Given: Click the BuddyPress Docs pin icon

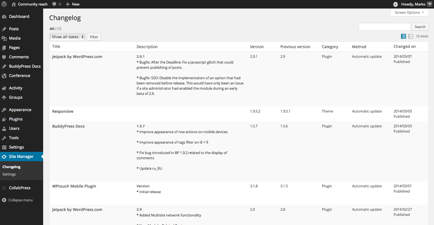Looking at the screenshot, I should (x=4, y=66).
